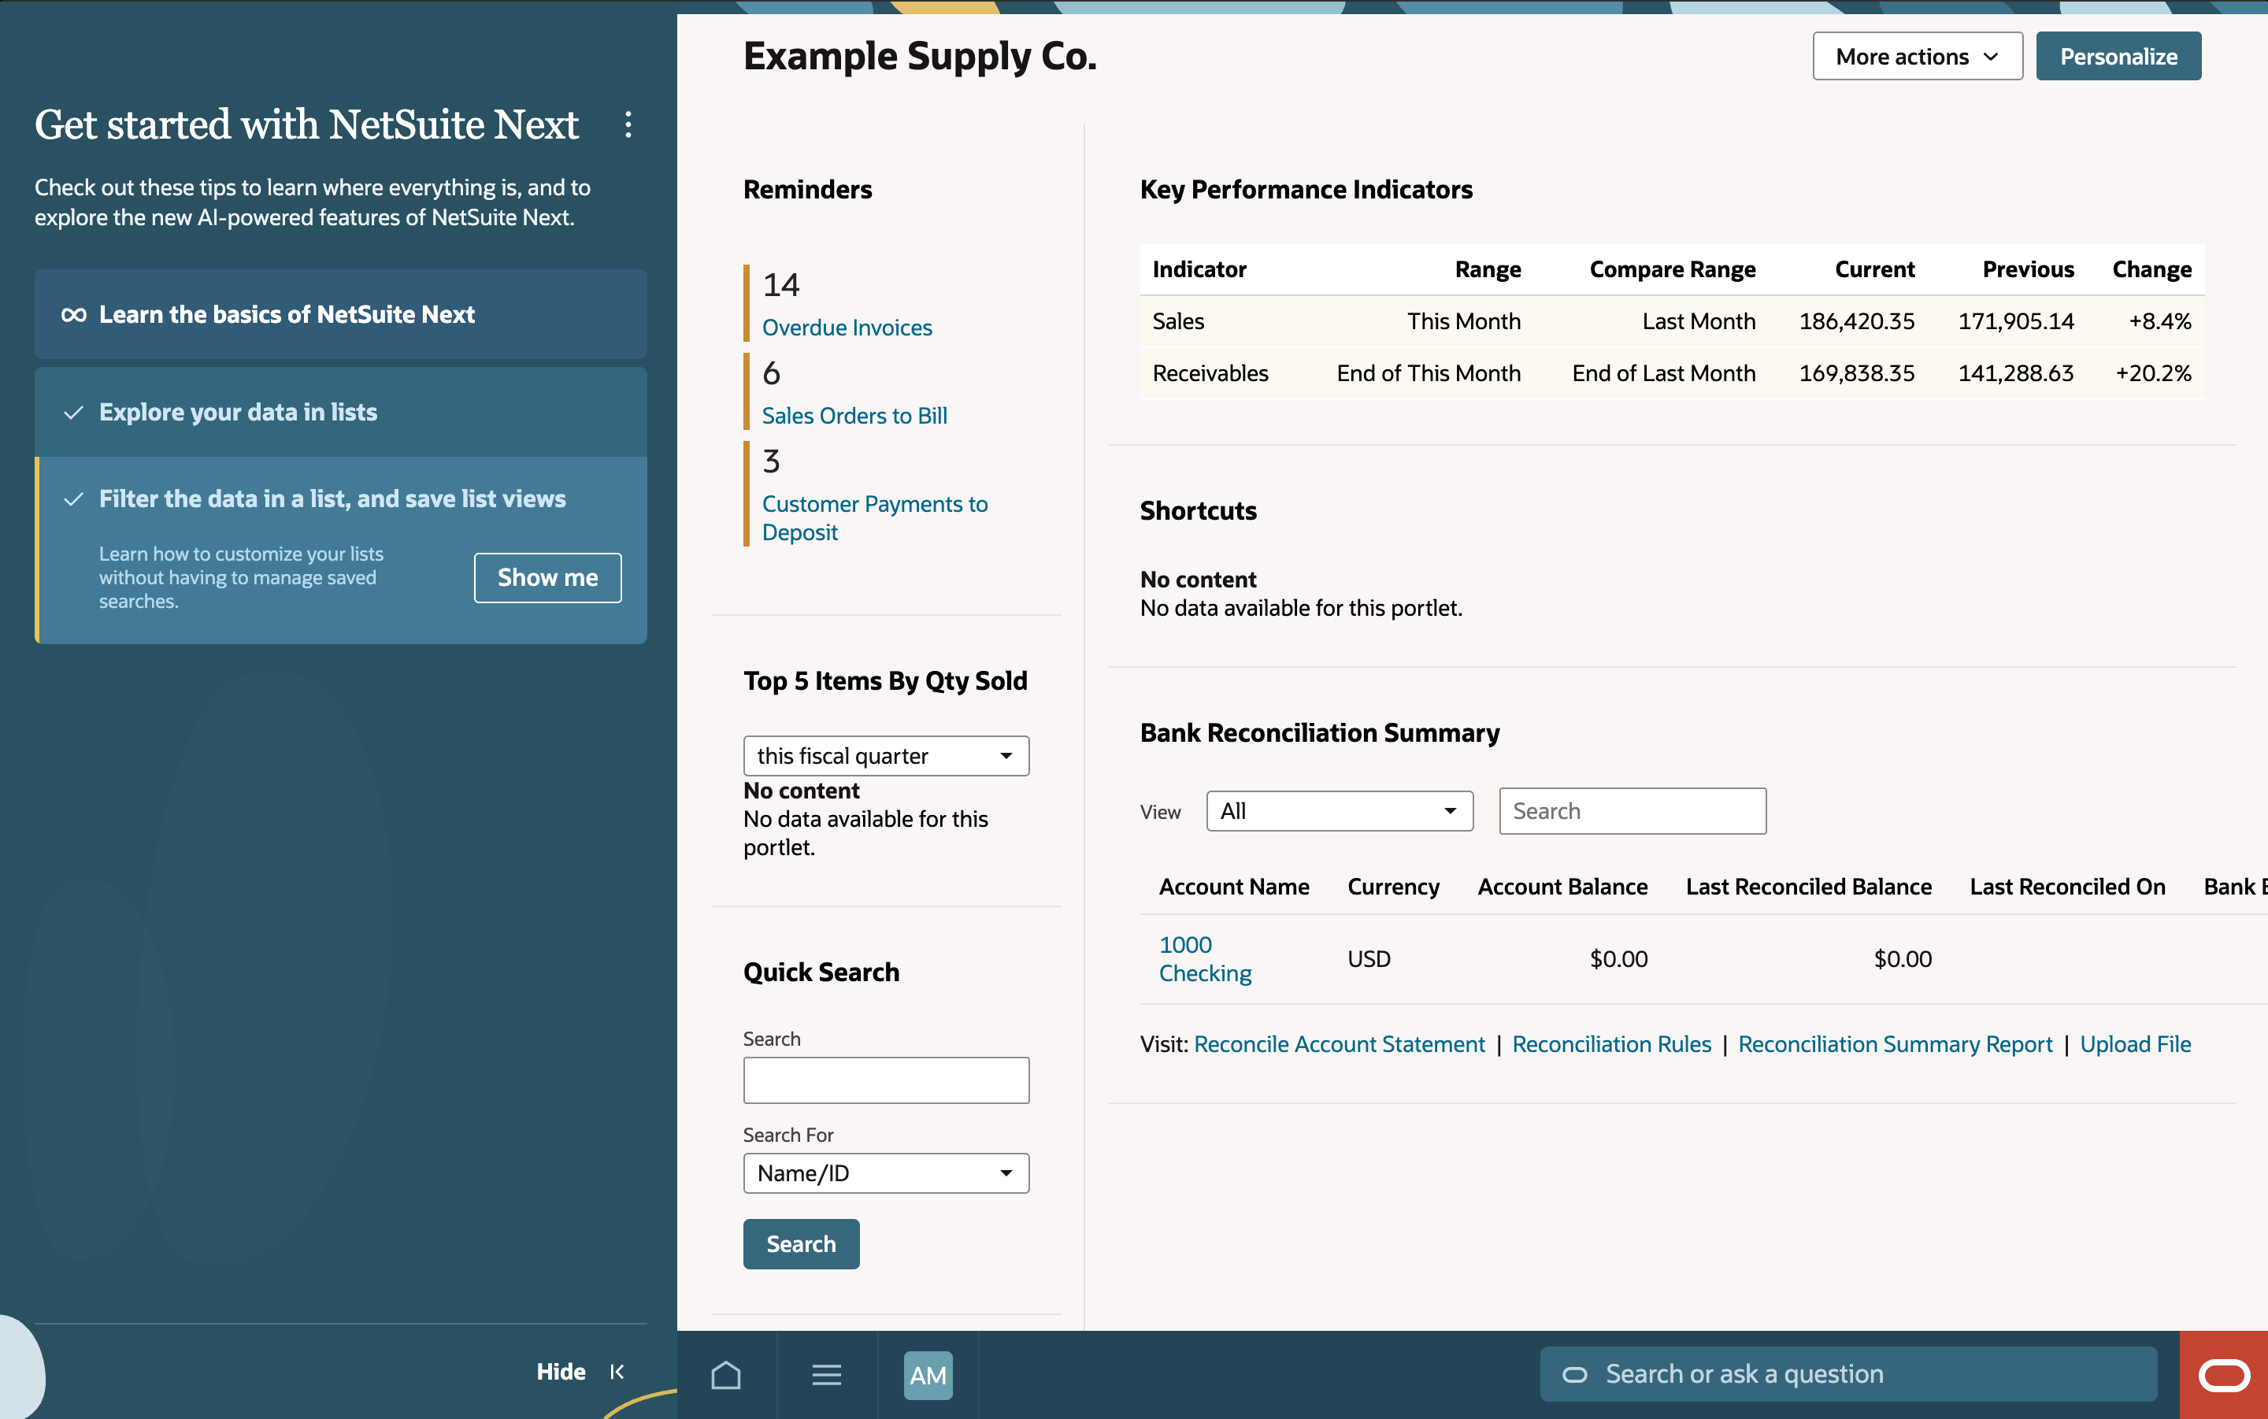The width and height of the screenshot is (2268, 1419).
Task: Open Customer Payments to Deposit reminder
Action: (875, 518)
